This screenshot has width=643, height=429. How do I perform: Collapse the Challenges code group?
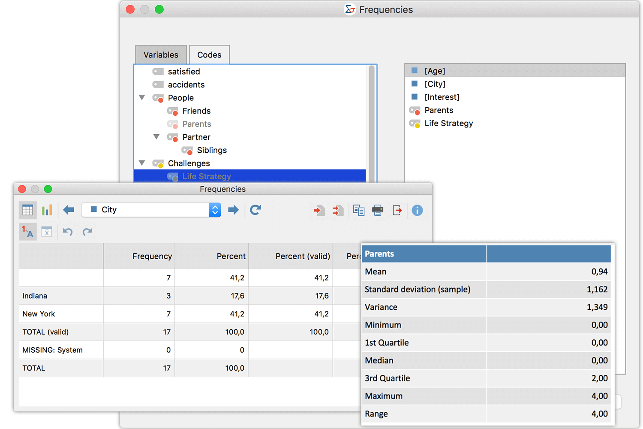tap(142, 163)
